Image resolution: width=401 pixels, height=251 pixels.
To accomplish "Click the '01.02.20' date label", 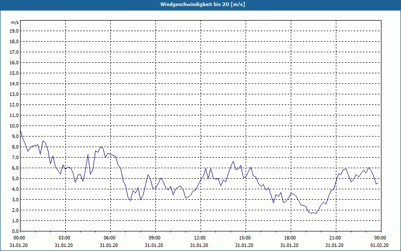I will (379, 245).
